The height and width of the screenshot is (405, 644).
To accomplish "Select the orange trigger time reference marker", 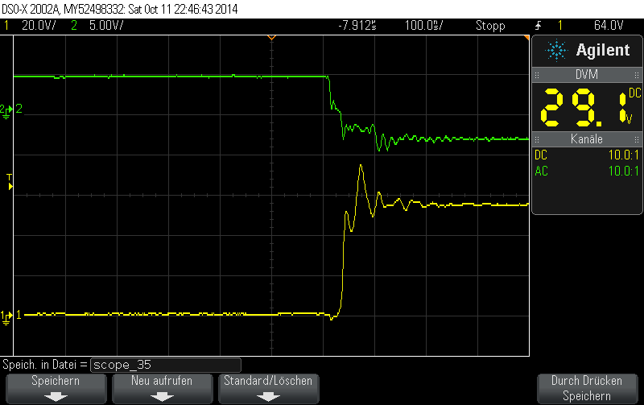I will tap(271, 38).
